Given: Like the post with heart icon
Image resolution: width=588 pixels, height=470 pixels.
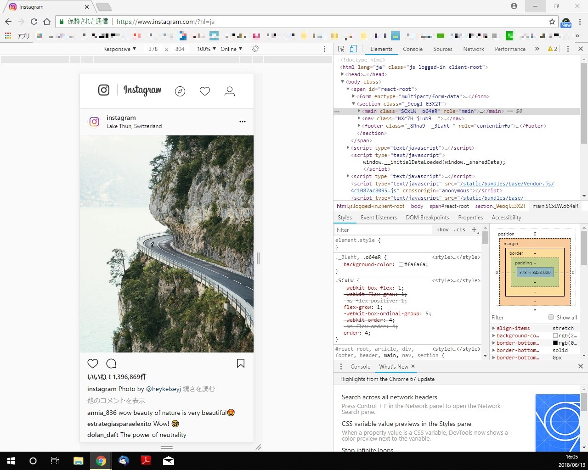Looking at the screenshot, I should [93, 364].
